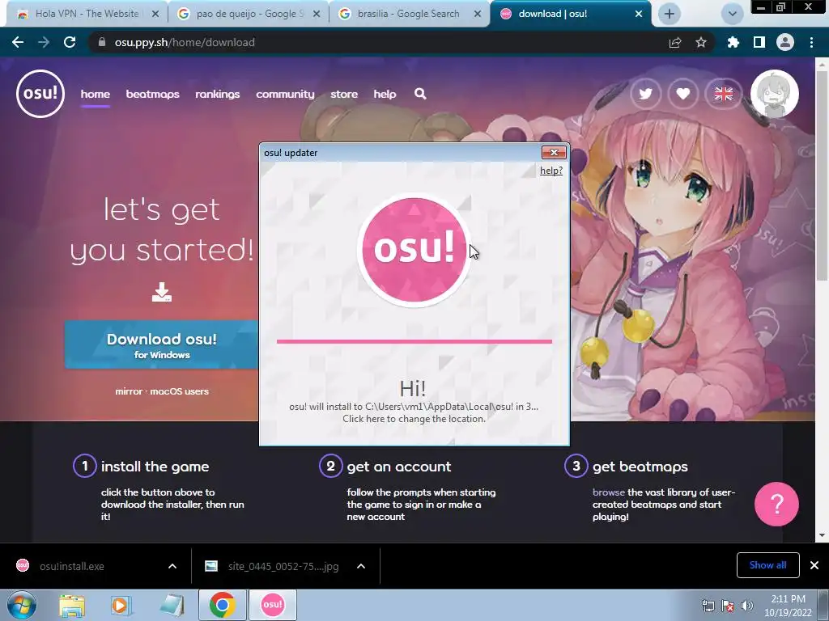This screenshot has height=621, width=829.
Task: Open the Chrome extensions puzzle icon
Action: pos(733,42)
